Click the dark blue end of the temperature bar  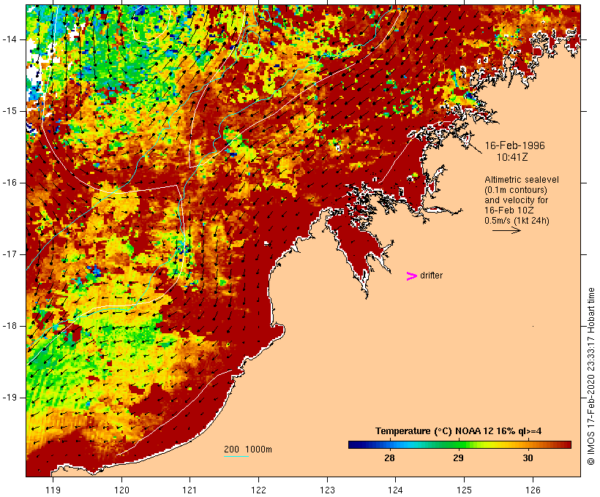point(354,444)
